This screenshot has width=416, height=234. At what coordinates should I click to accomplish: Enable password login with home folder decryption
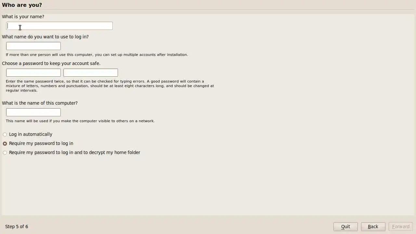[x=71, y=152]
